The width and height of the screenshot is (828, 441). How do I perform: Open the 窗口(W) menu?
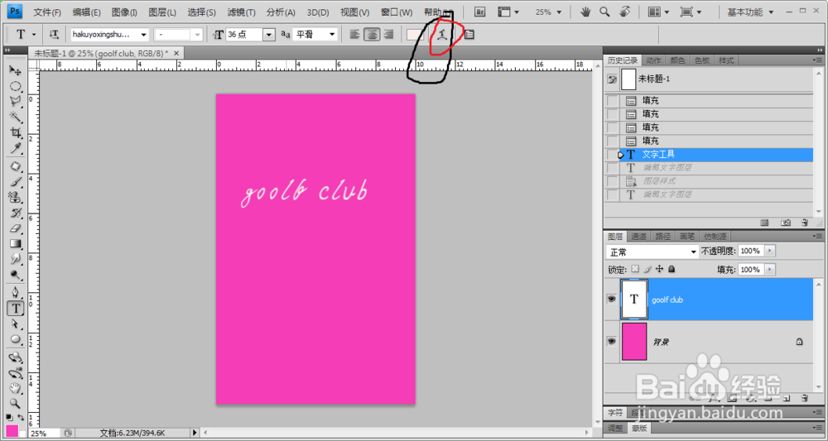pyautogui.click(x=397, y=12)
